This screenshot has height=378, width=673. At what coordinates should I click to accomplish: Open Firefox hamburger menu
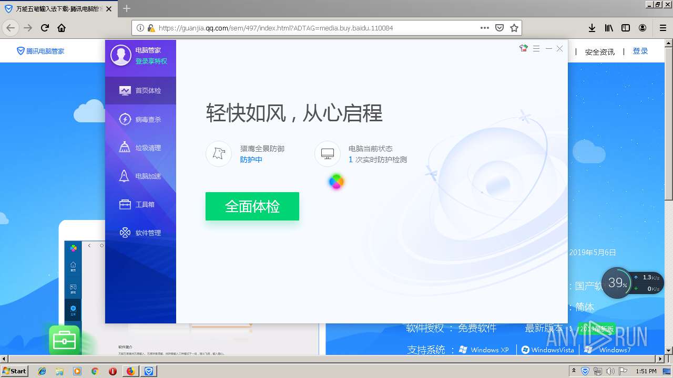point(662,28)
